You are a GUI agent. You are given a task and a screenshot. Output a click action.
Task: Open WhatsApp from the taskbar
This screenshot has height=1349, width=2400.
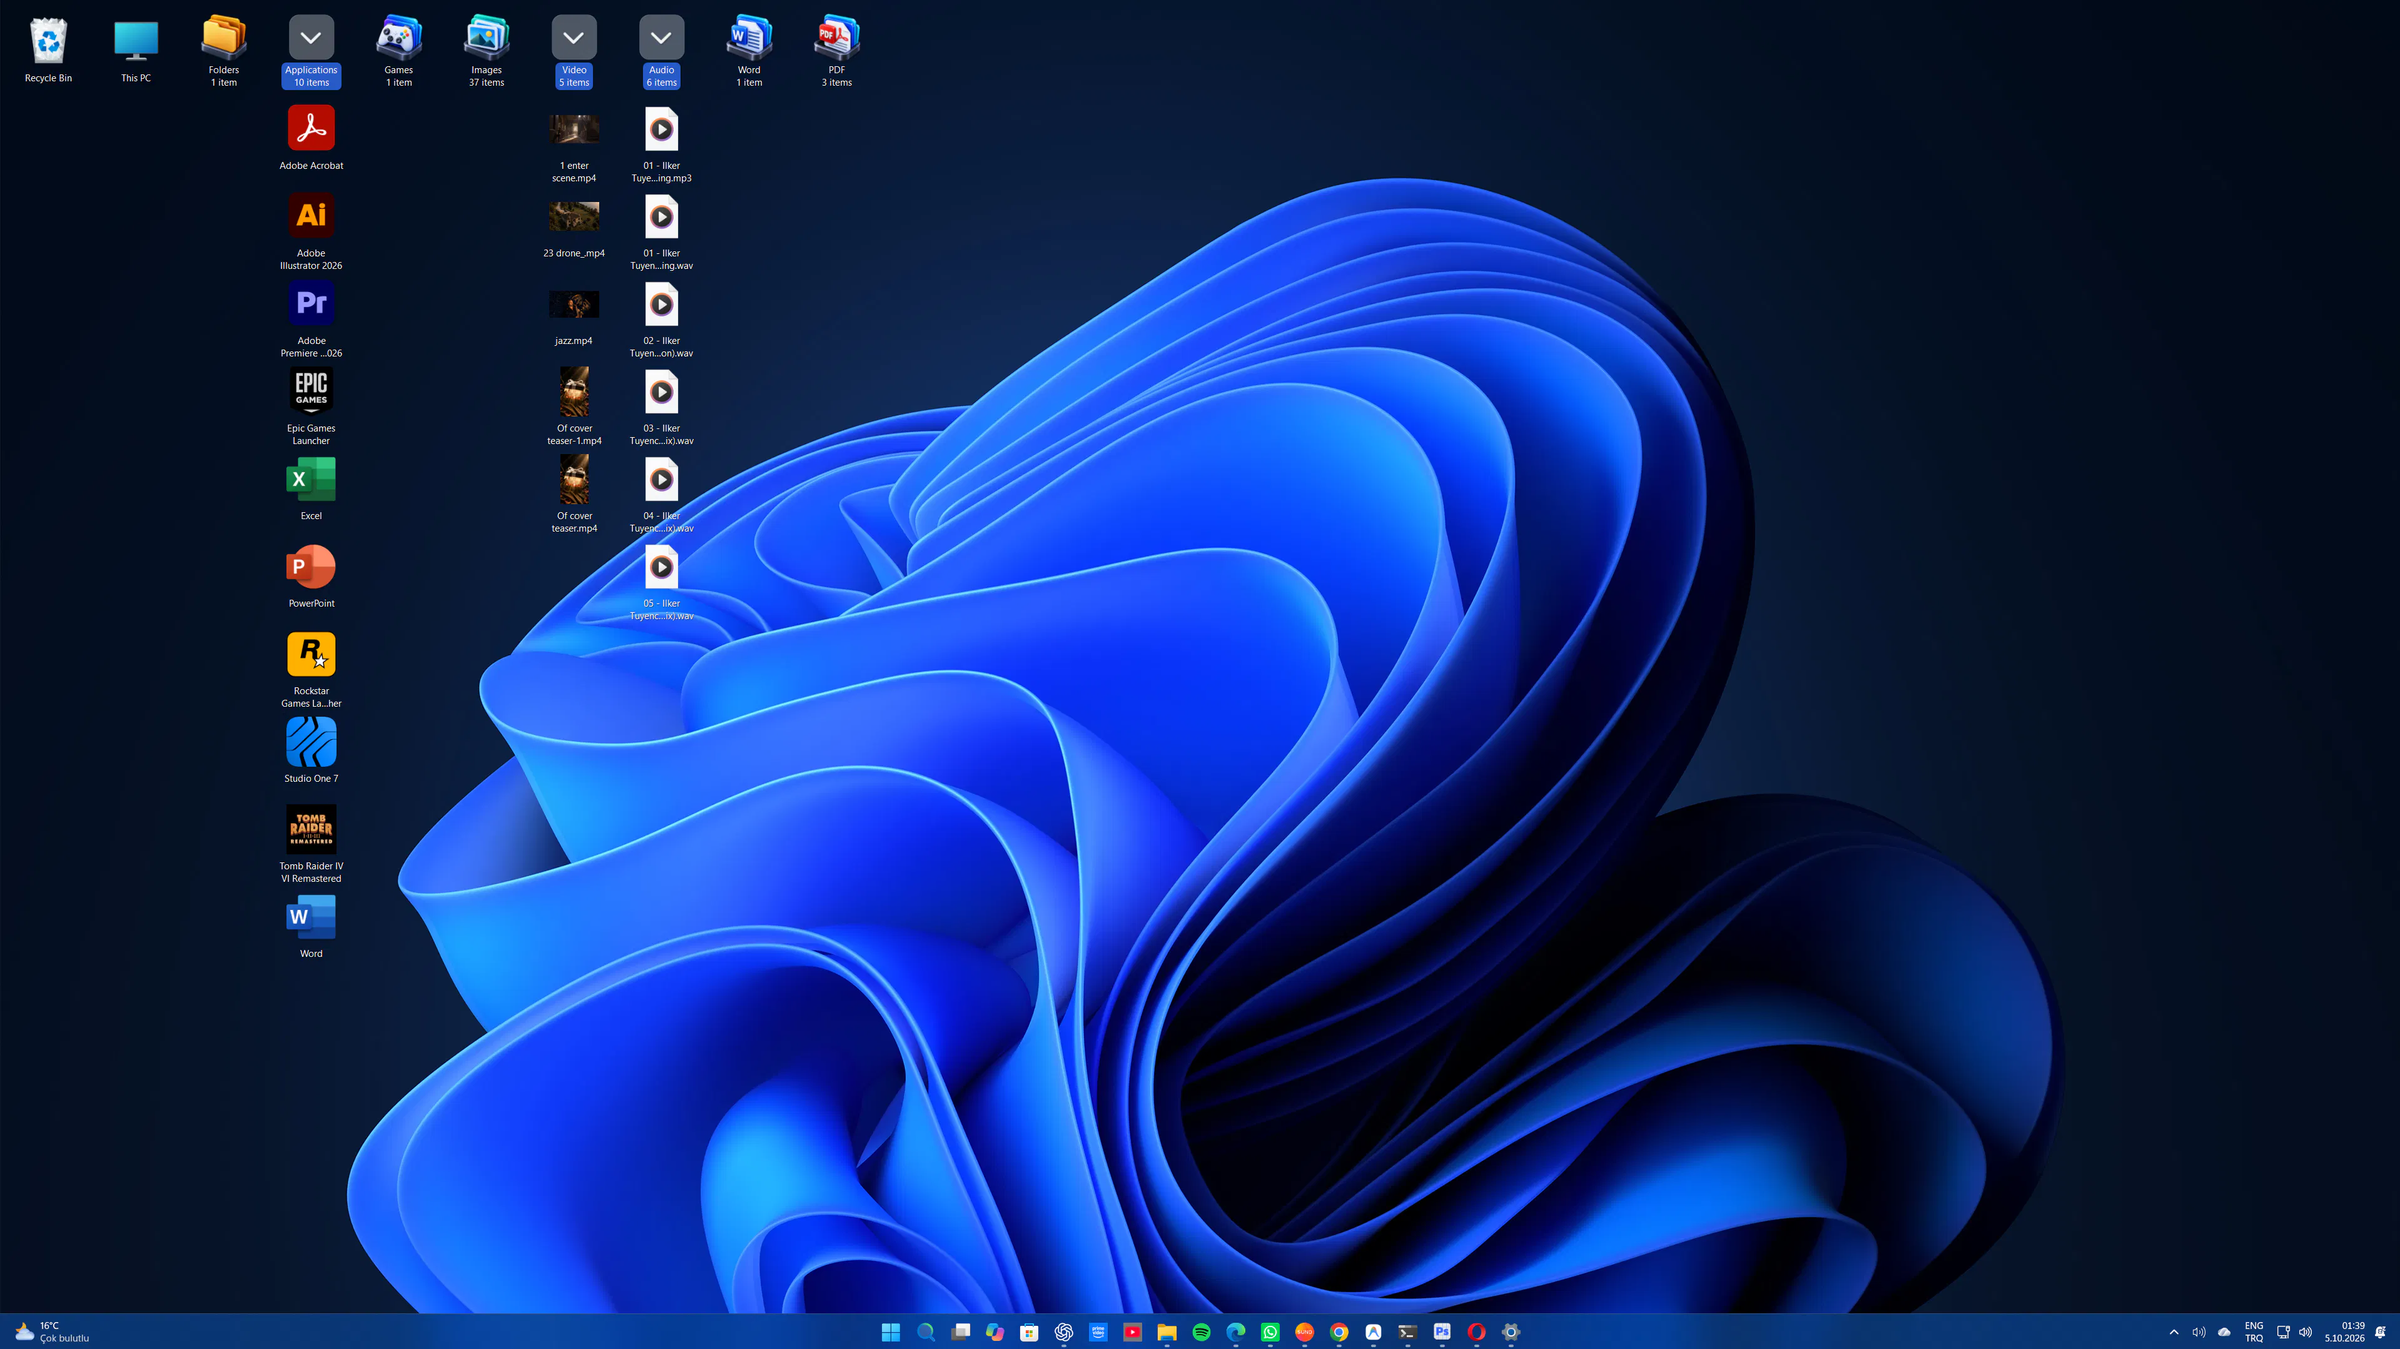click(x=1270, y=1331)
